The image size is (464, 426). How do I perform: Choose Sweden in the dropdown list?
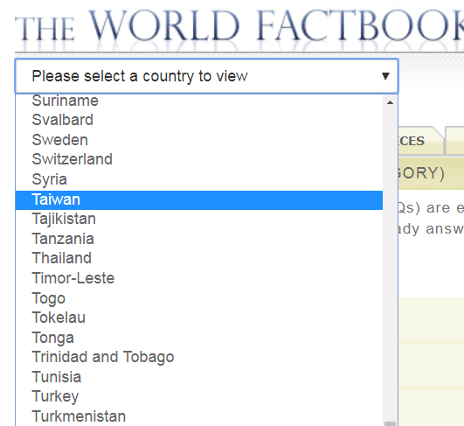pos(199,140)
